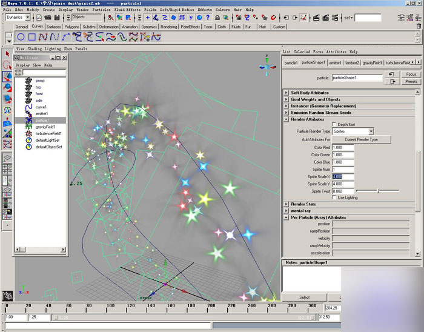This screenshot has height=332, width=424.
Task: Expand the Soft Body Attributes section
Action: (287, 93)
